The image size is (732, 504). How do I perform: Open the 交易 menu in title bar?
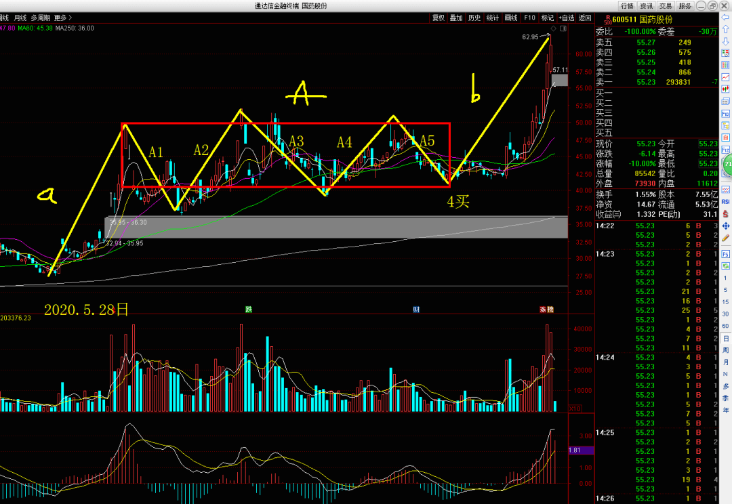[666, 5]
